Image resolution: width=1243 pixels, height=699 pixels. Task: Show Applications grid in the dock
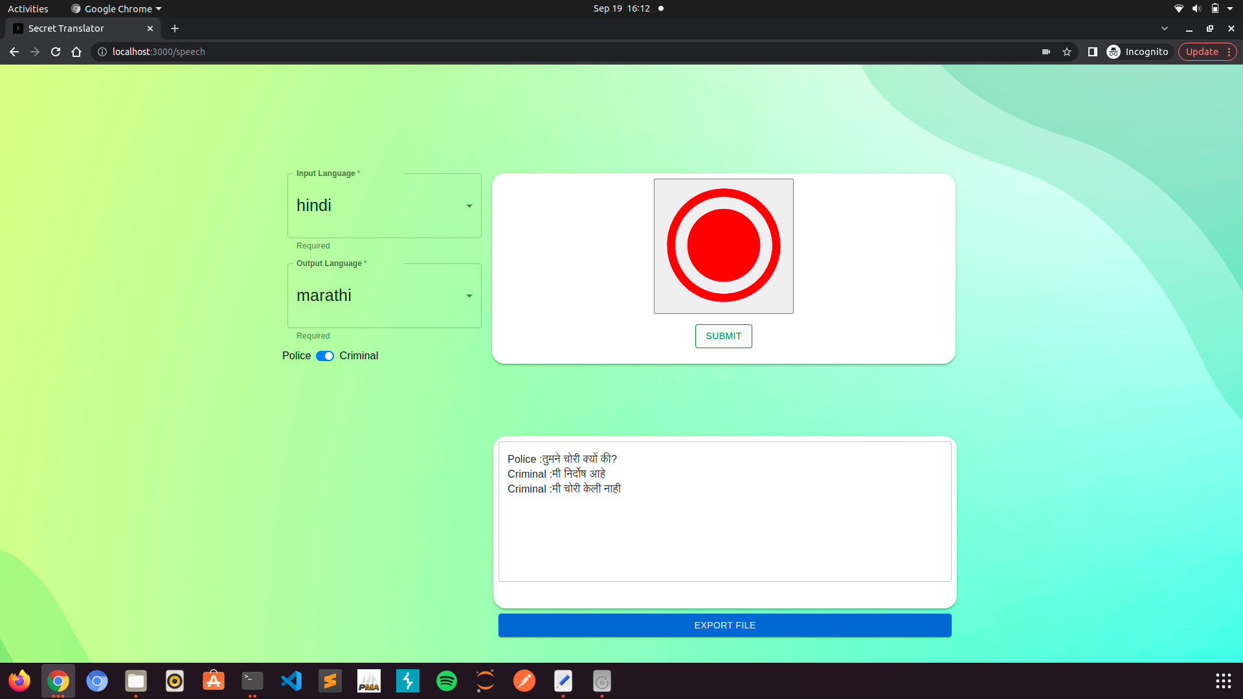pos(1223,681)
